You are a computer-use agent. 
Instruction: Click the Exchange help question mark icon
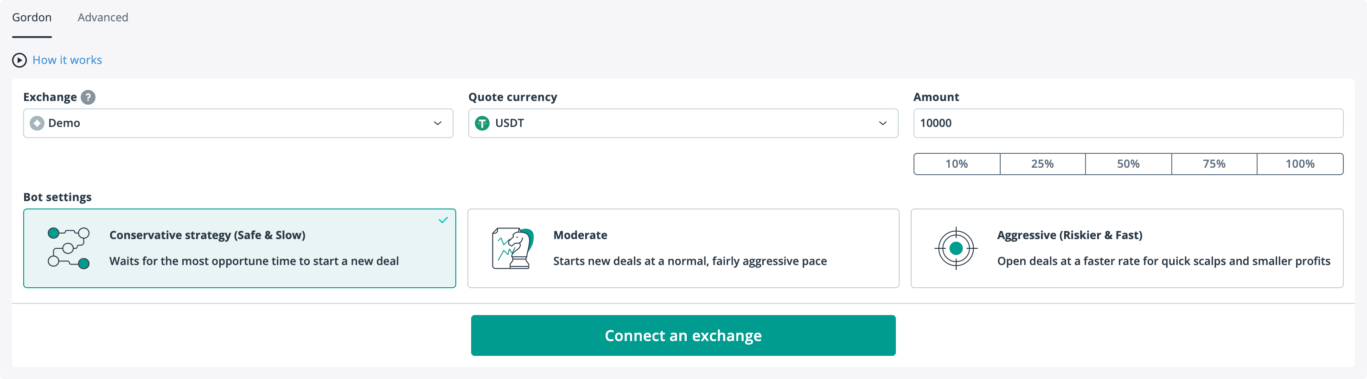(88, 98)
